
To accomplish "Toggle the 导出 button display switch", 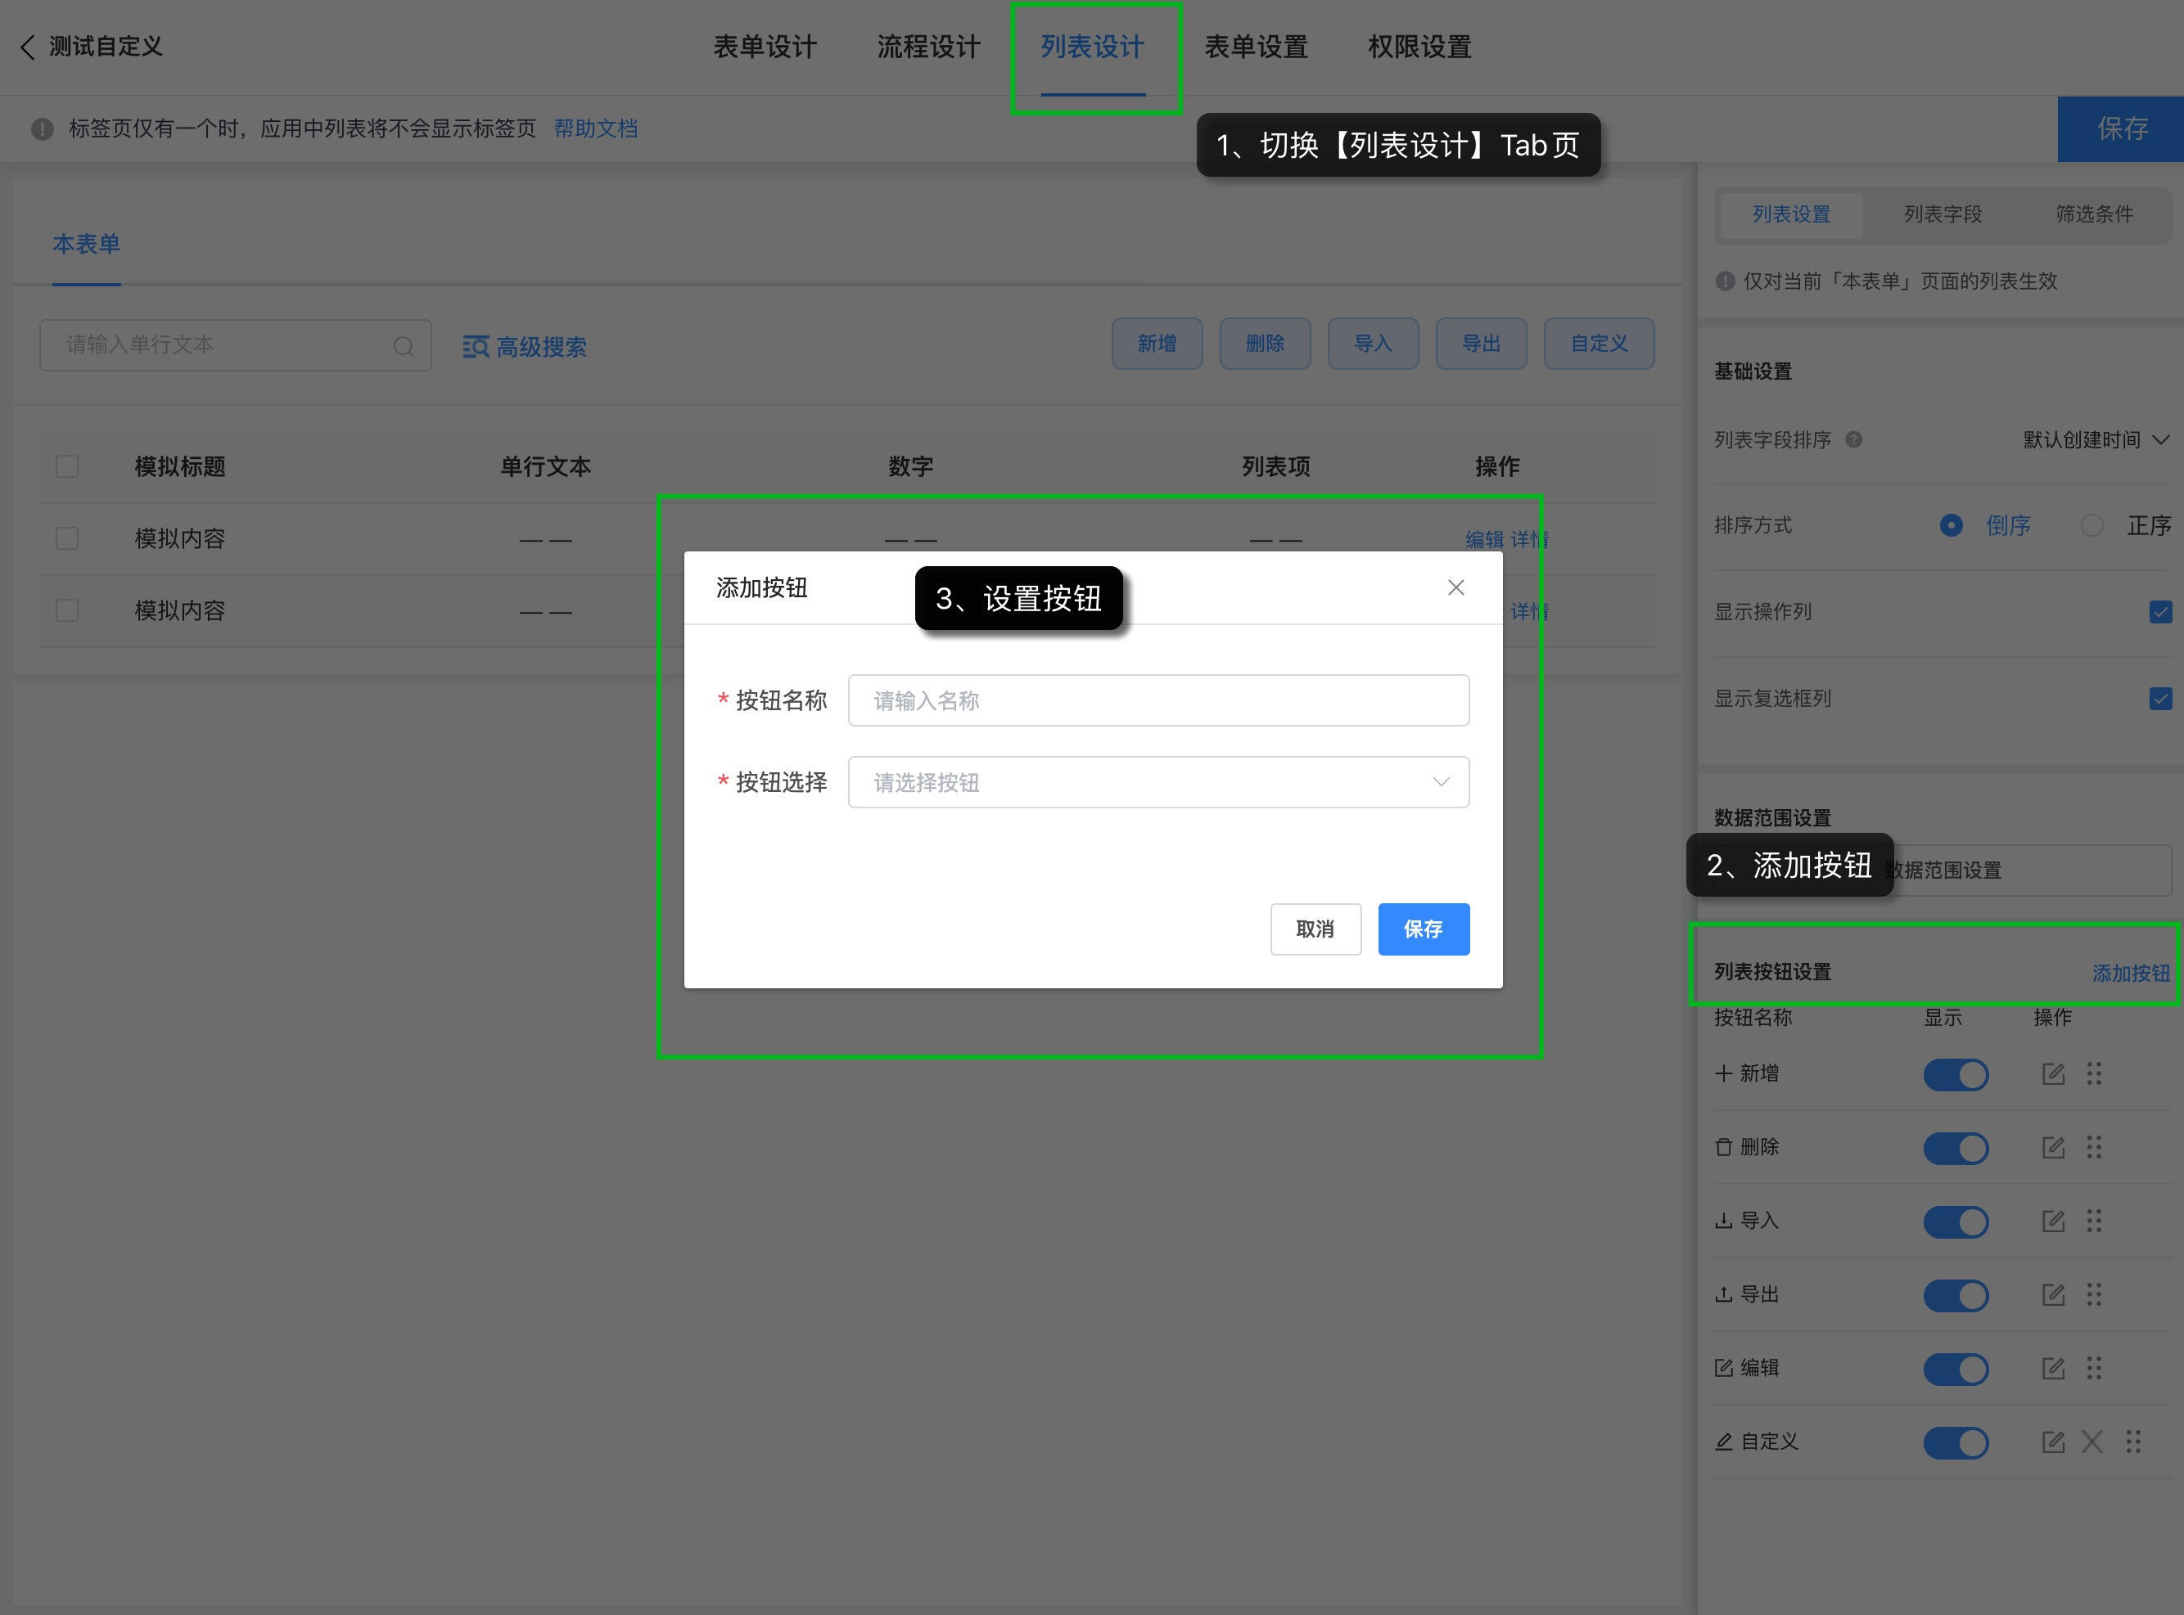I will (x=1955, y=1295).
